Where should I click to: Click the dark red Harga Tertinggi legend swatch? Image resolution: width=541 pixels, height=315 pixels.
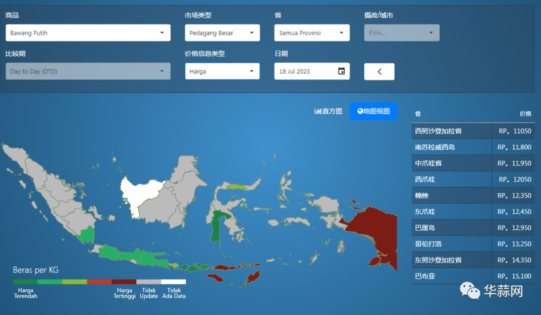124,282
